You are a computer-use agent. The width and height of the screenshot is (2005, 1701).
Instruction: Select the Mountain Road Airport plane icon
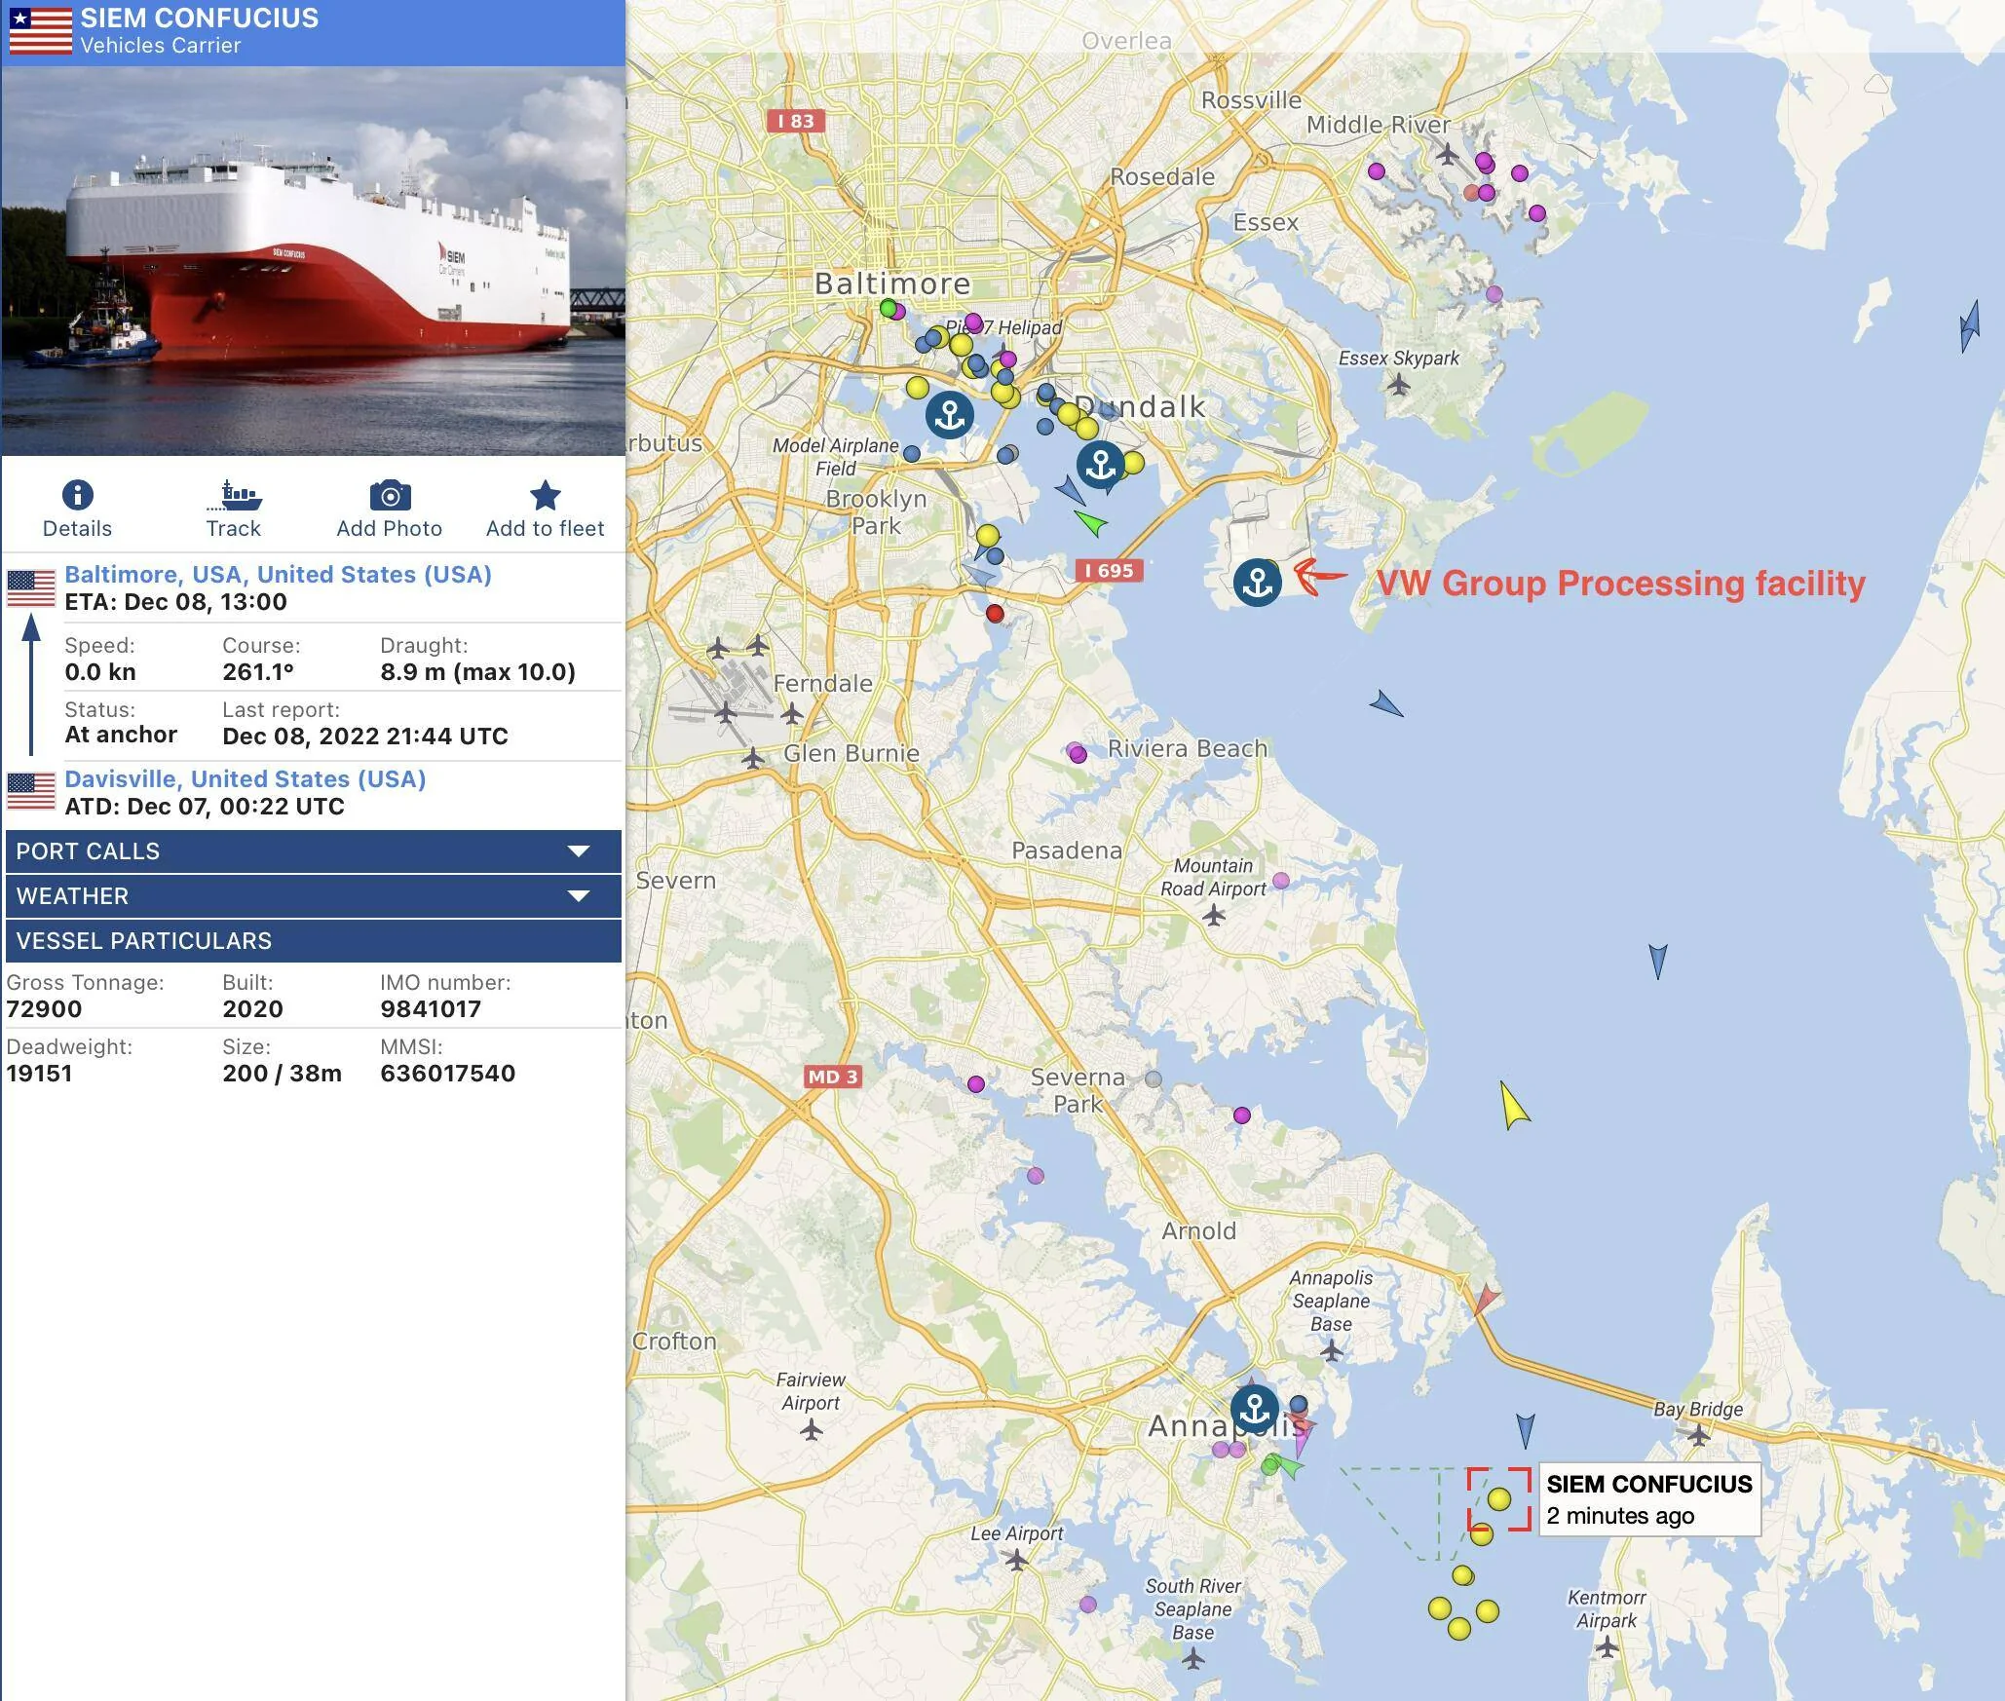1213,915
